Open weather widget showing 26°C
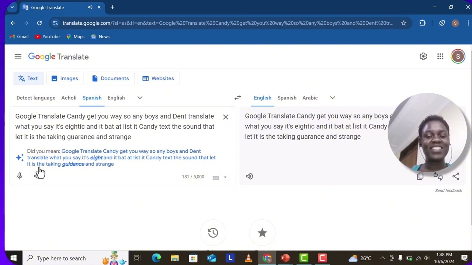Viewport: 472px width, 265px height. (359, 258)
